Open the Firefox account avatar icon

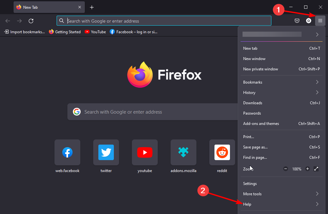click(308, 21)
